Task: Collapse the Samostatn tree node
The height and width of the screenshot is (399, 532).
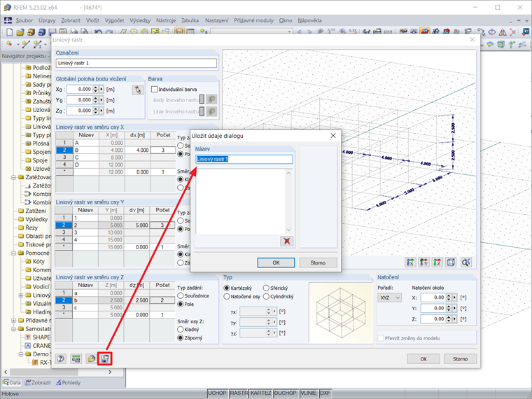Action: [13, 329]
